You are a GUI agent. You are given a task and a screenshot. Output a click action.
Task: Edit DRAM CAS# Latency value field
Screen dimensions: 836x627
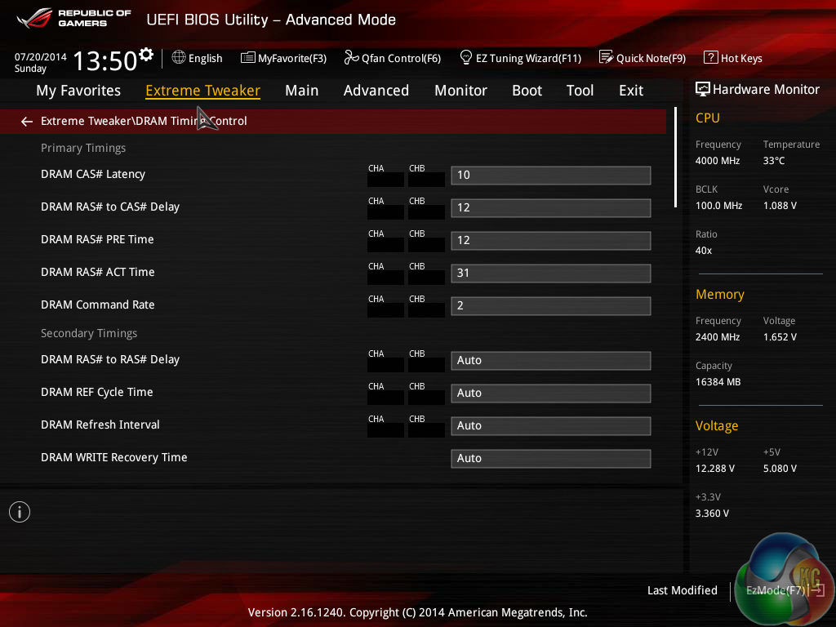[551, 176]
